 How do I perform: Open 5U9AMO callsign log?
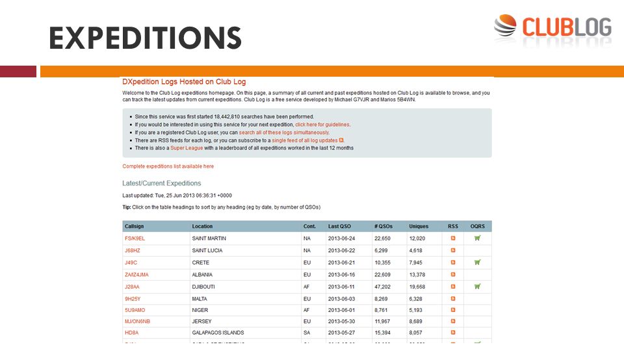click(x=135, y=310)
